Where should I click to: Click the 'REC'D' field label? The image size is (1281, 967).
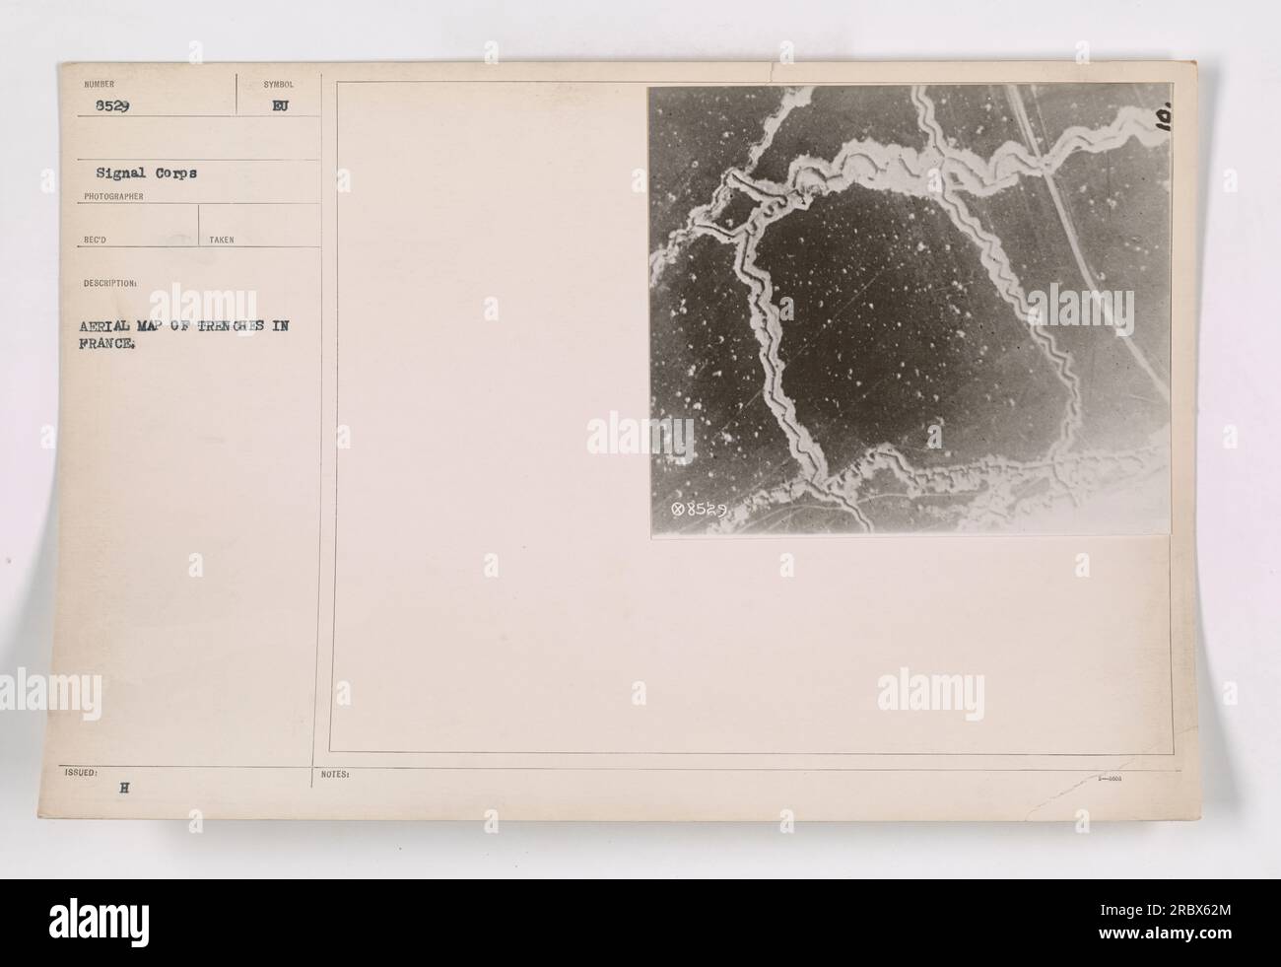click(x=95, y=239)
